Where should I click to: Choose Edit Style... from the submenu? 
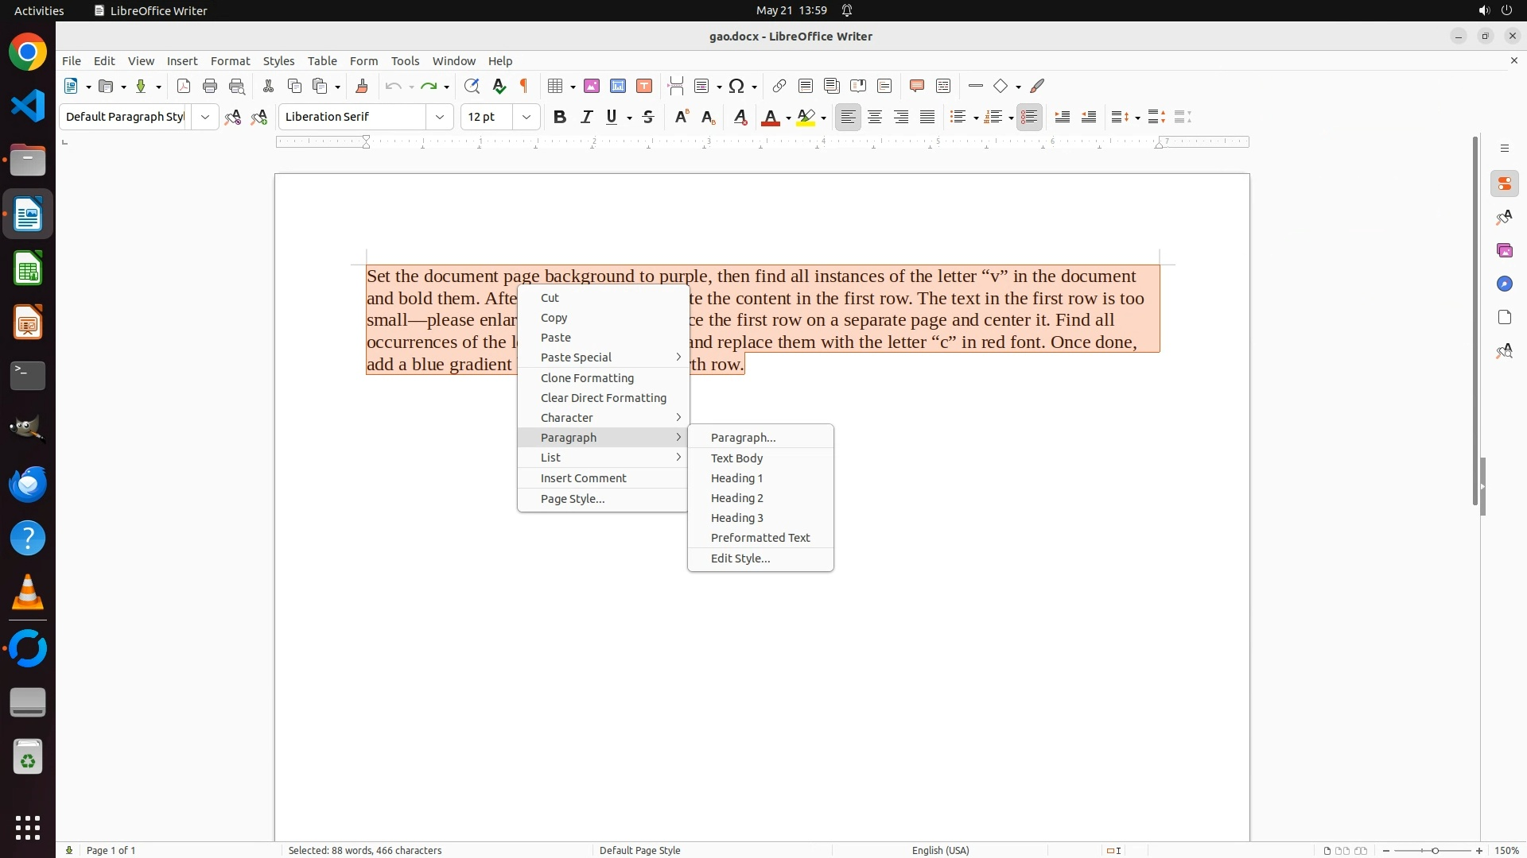point(740,558)
